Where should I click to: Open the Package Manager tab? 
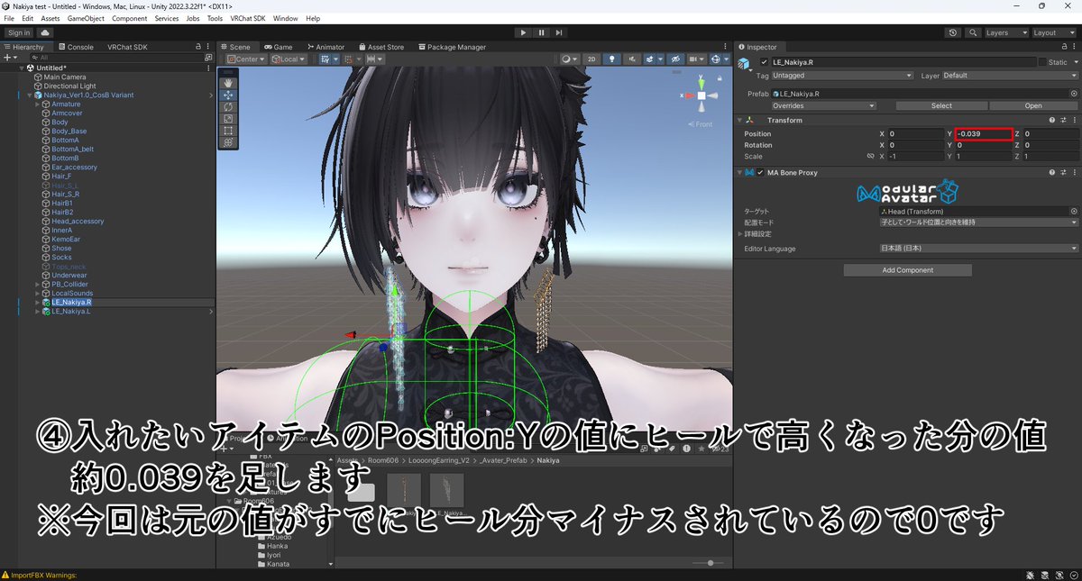coord(451,47)
